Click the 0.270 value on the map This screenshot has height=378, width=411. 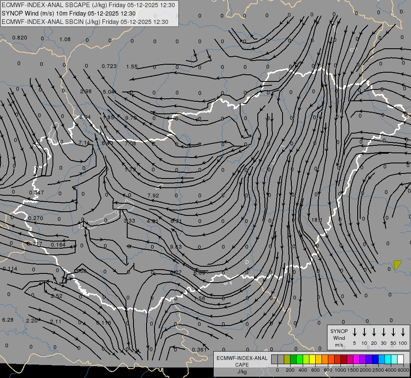pos(36,218)
